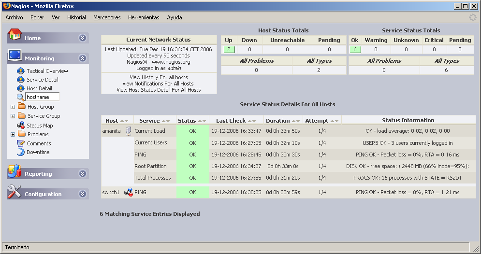Open View Host Status Detail For All Hosts
The image size is (481, 254).
pyautogui.click(x=159, y=90)
